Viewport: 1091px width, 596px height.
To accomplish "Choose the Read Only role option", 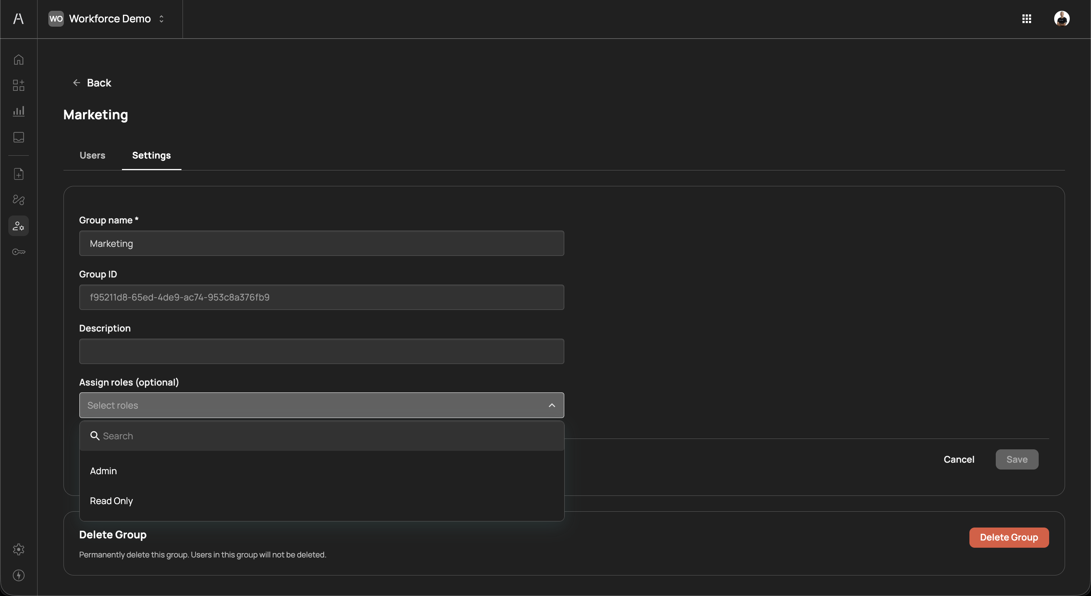I will pyautogui.click(x=111, y=501).
